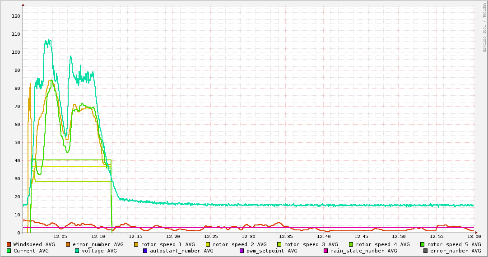488x257 pixels.
Task: Click the pink main_state_number AVG swatch
Action: point(326,251)
